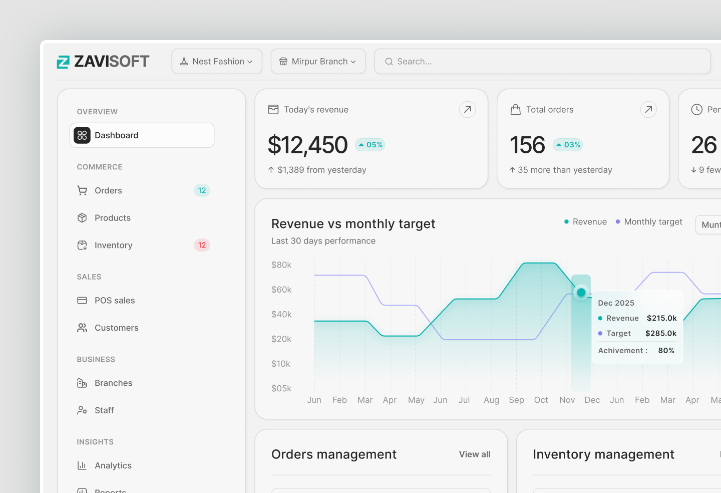This screenshot has height=493, width=721.
Task: Click the Zavisoft logo icon
Action: 63,62
